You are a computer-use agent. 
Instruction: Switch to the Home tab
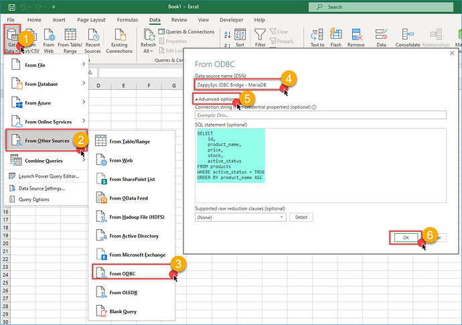[x=34, y=19]
